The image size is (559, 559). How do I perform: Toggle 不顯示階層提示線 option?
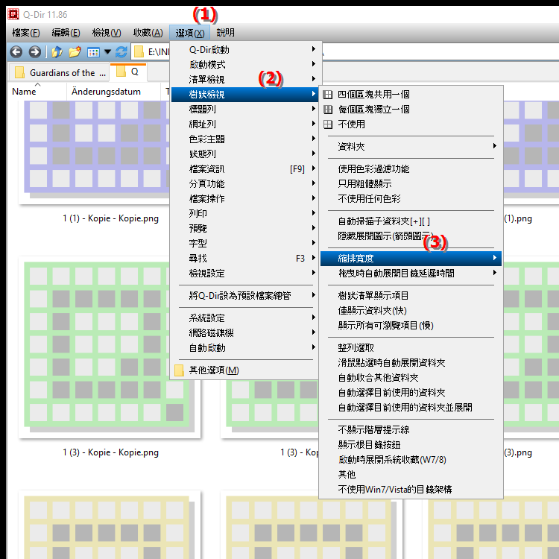click(411, 430)
